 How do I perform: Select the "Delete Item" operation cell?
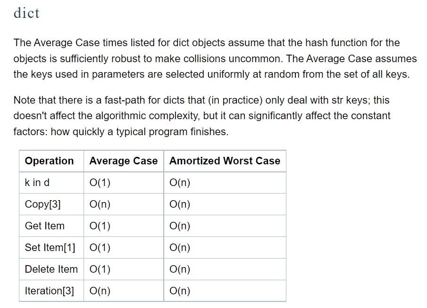(x=51, y=269)
